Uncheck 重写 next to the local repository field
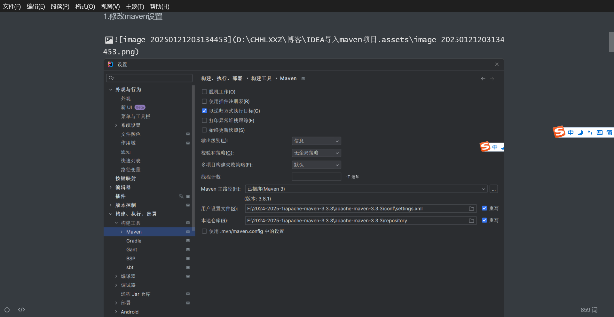The width and height of the screenshot is (614, 317). 484,220
